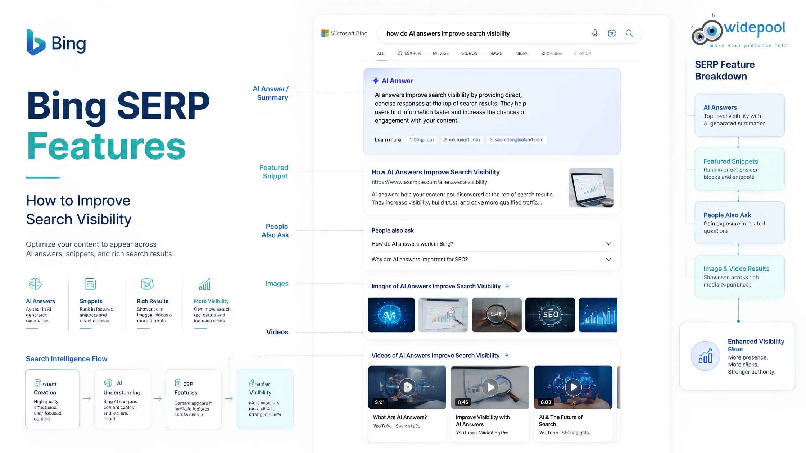Click the AI Answers brain icon

pos(35,284)
